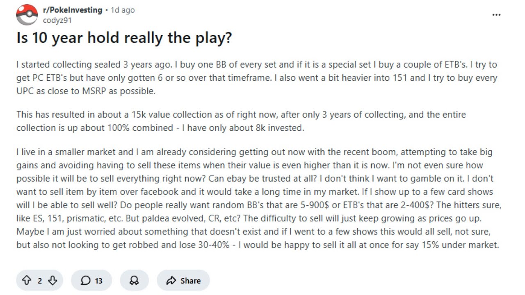Screen dimensions: 525x295
Task: Click the "1d ago" post timestamp
Action: point(123,10)
